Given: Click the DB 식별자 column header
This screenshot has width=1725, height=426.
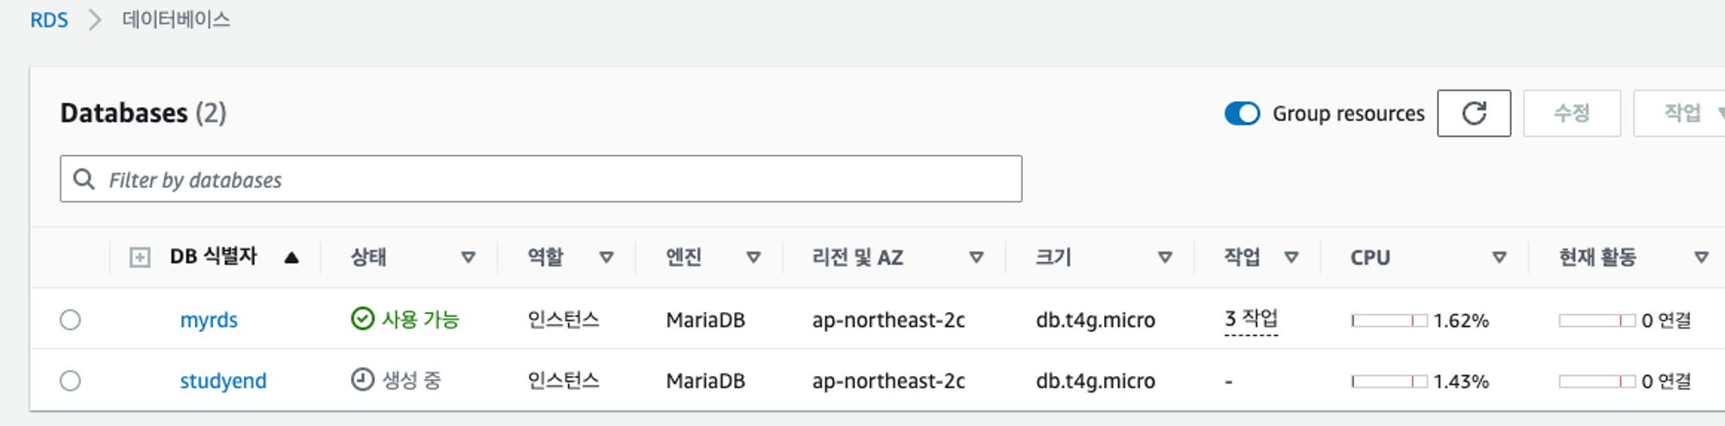Looking at the screenshot, I should (214, 257).
